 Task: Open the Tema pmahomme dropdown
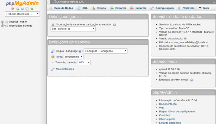point(73,57)
